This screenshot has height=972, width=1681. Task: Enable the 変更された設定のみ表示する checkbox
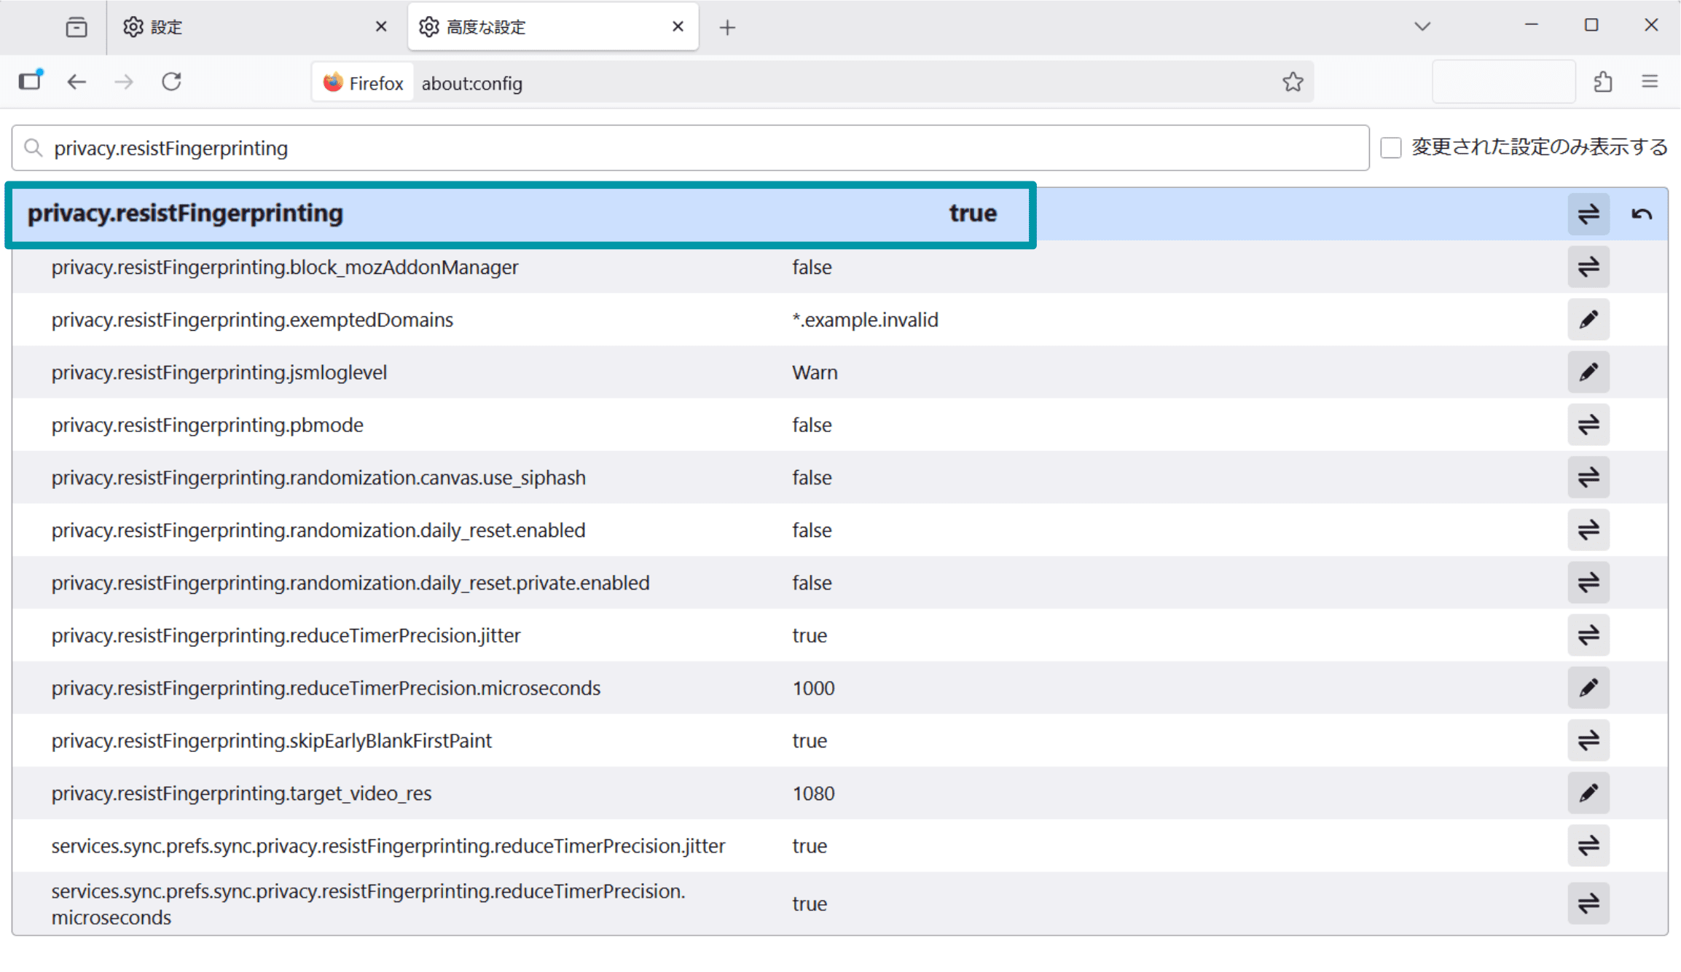point(1391,147)
